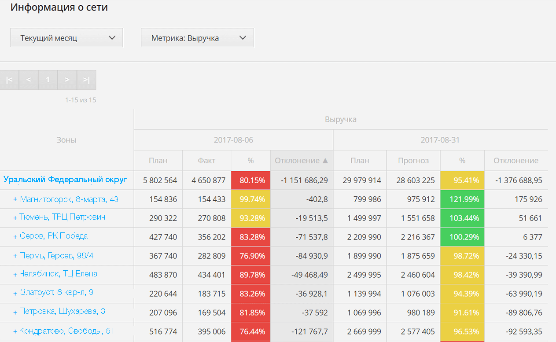This screenshot has width=556, height=342.
Task: Jump to last page with >| button
Action: tap(86, 80)
